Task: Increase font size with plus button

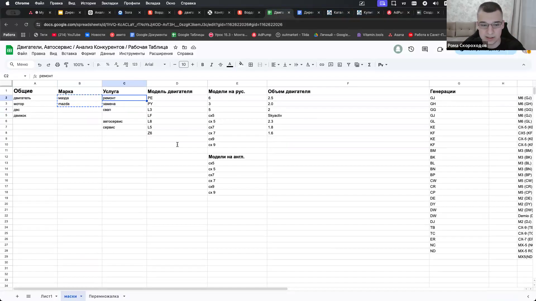Action: pos(193,65)
